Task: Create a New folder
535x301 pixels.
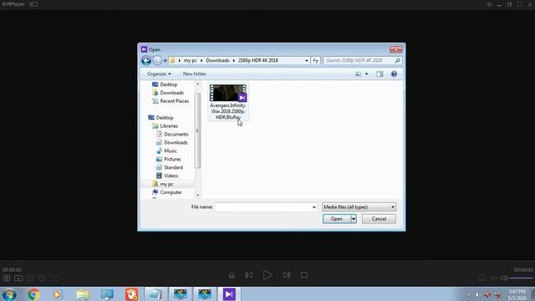Action: coord(195,74)
